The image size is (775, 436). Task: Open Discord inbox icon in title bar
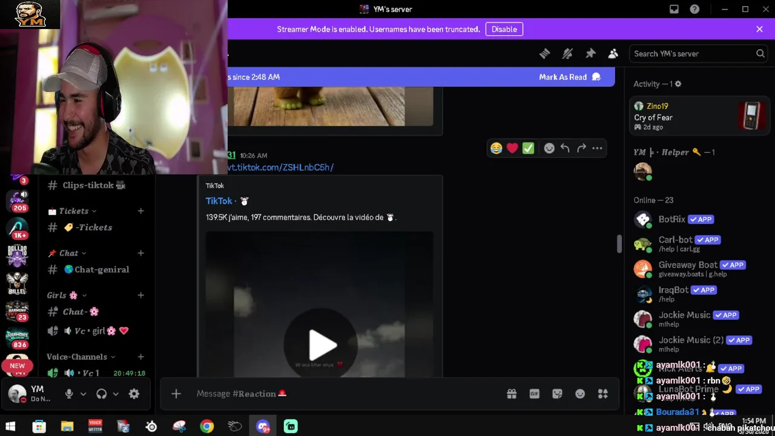(674, 9)
